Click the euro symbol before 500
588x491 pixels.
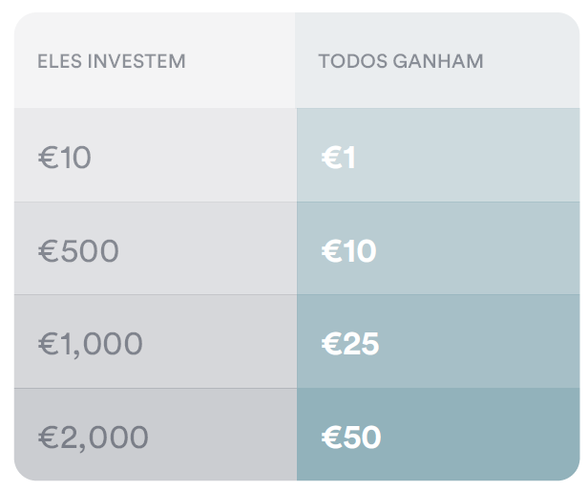pyautogui.click(x=48, y=251)
